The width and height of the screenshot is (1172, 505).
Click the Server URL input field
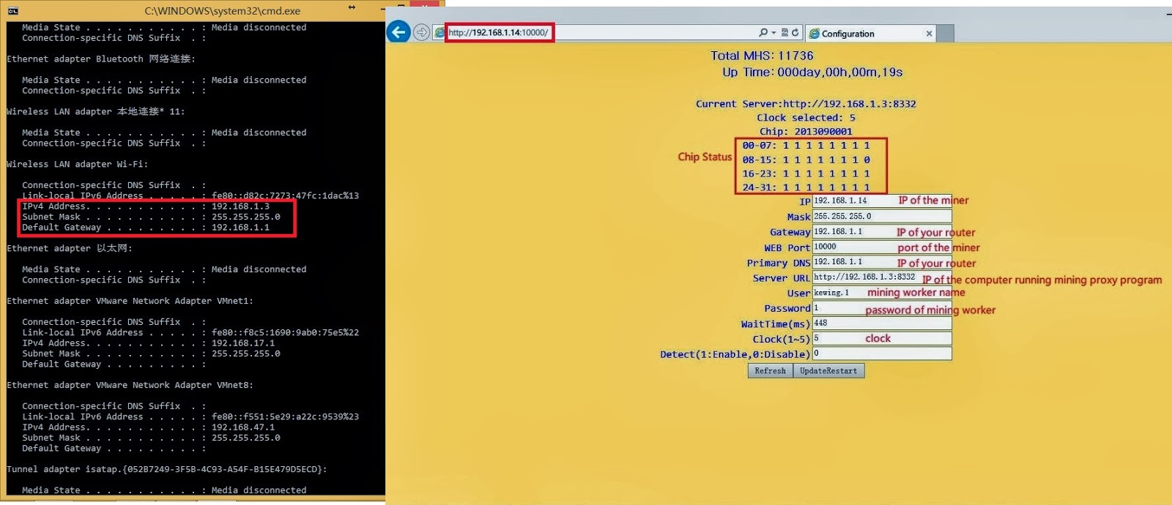click(x=882, y=277)
